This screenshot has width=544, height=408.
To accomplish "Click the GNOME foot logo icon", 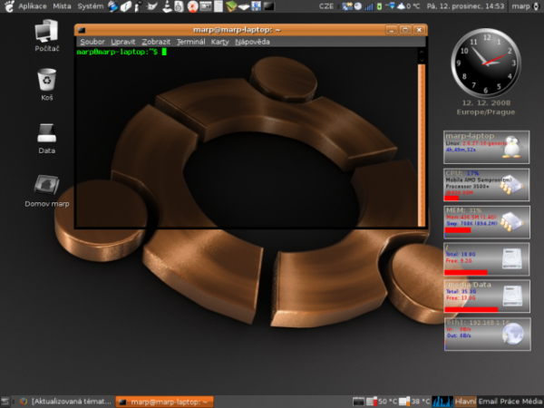I will 9,6.
